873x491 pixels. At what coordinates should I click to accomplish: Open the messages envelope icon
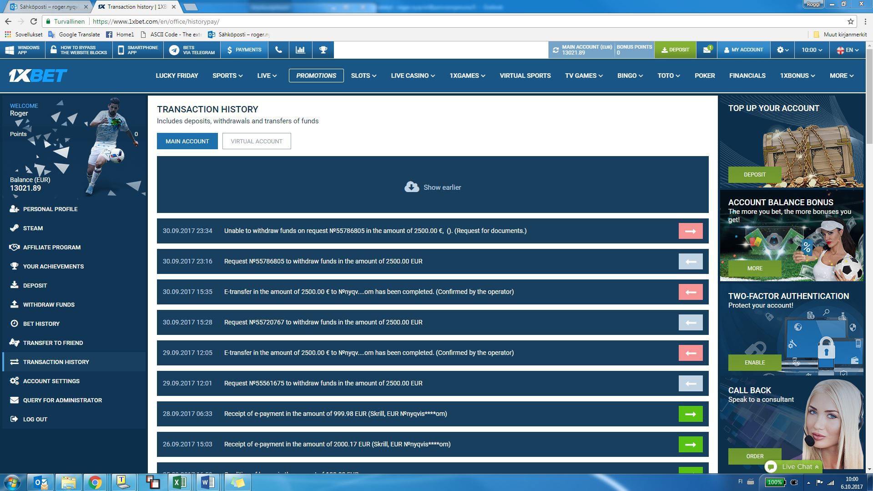[x=707, y=50]
